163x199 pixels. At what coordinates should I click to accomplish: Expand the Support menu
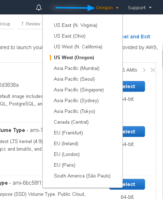pyautogui.click(x=140, y=8)
